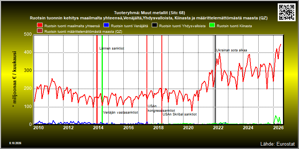Click the USAn Skribal sanktiot annotation
The width and height of the screenshot is (299, 149).
point(180,114)
